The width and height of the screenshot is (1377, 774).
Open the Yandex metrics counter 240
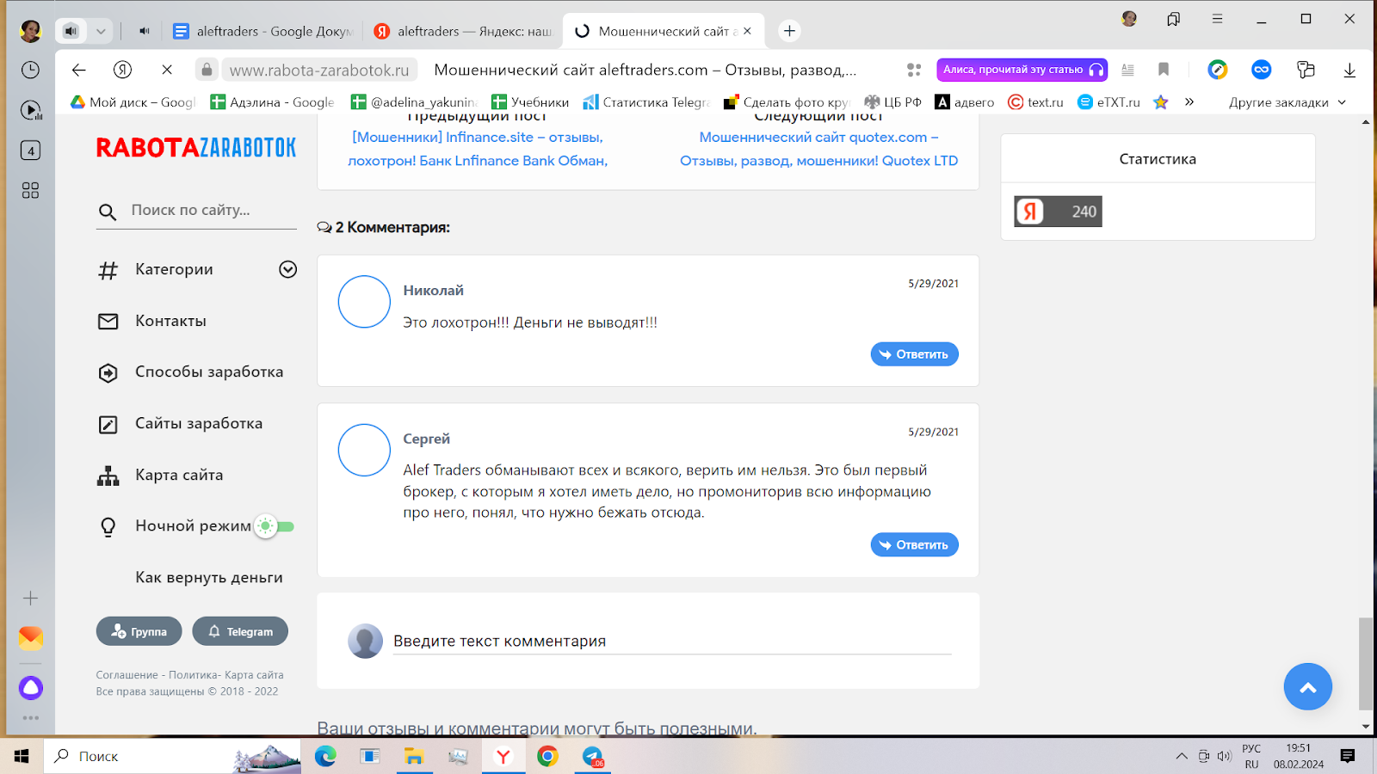pos(1058,212)
